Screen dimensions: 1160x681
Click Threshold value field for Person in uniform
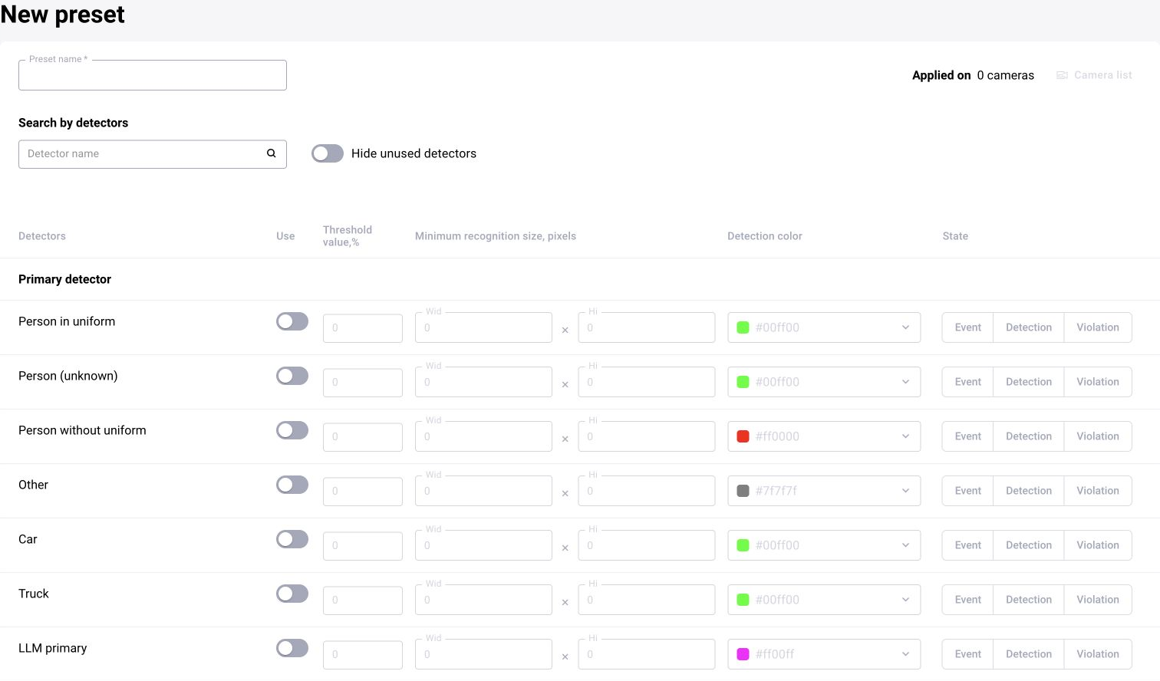363,328
